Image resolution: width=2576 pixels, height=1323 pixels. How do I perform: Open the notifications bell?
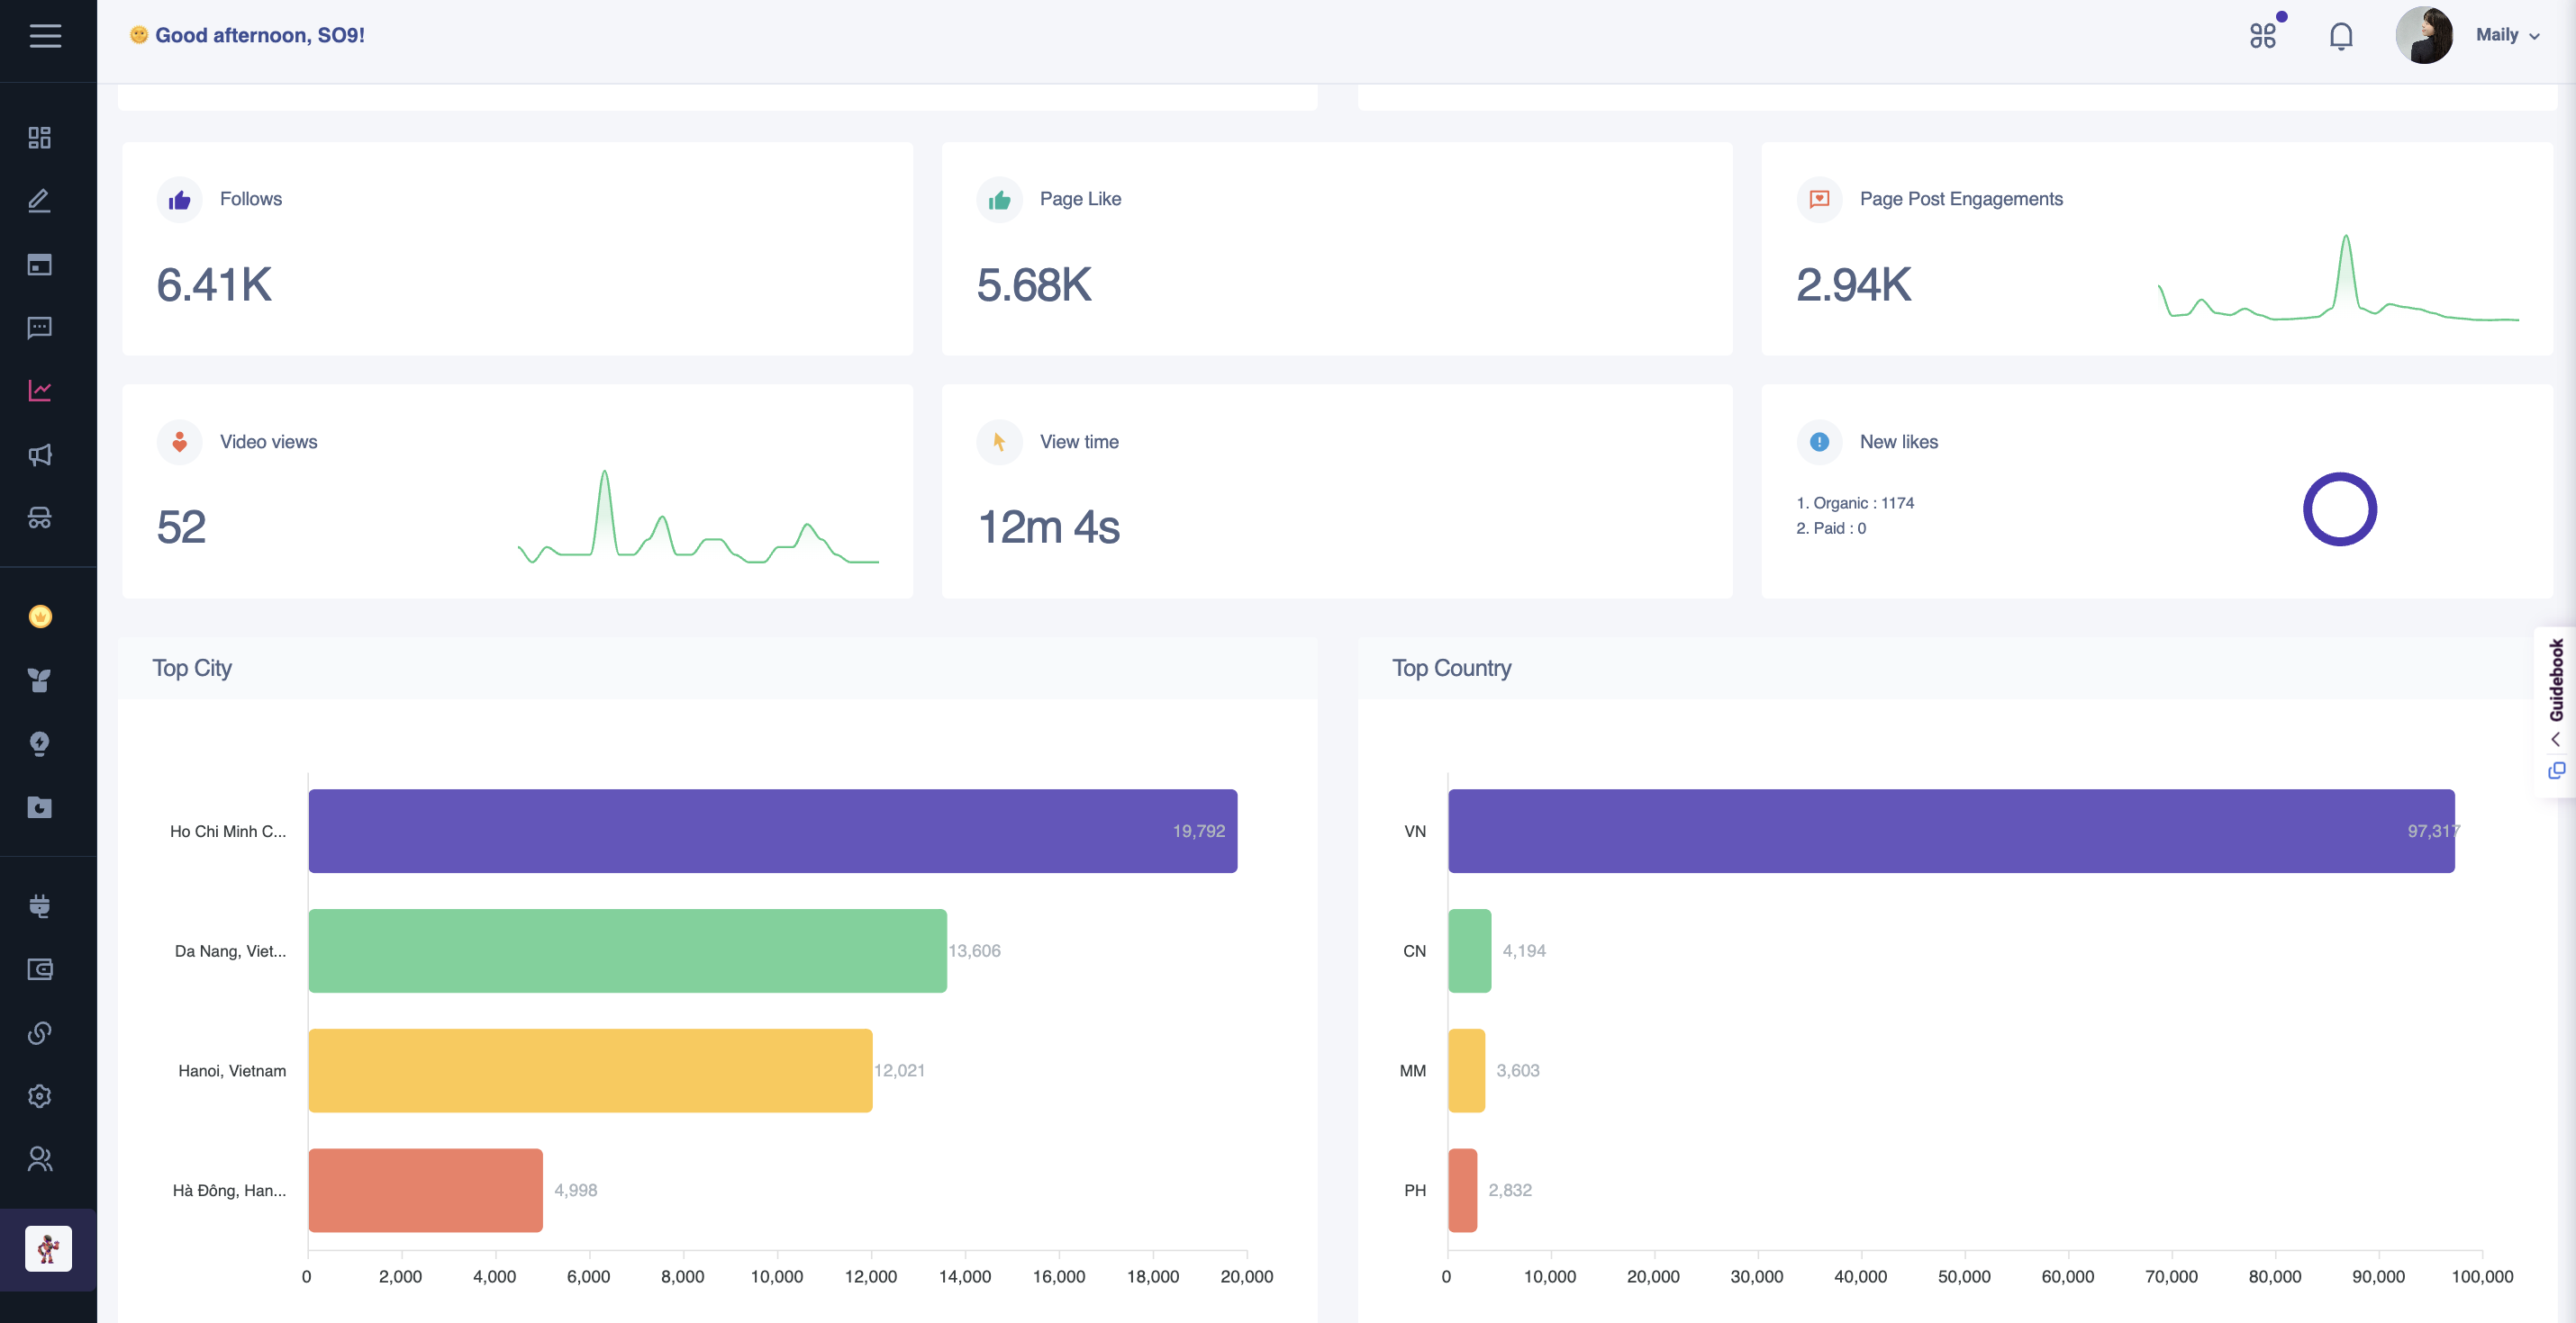coord(2341,36)
